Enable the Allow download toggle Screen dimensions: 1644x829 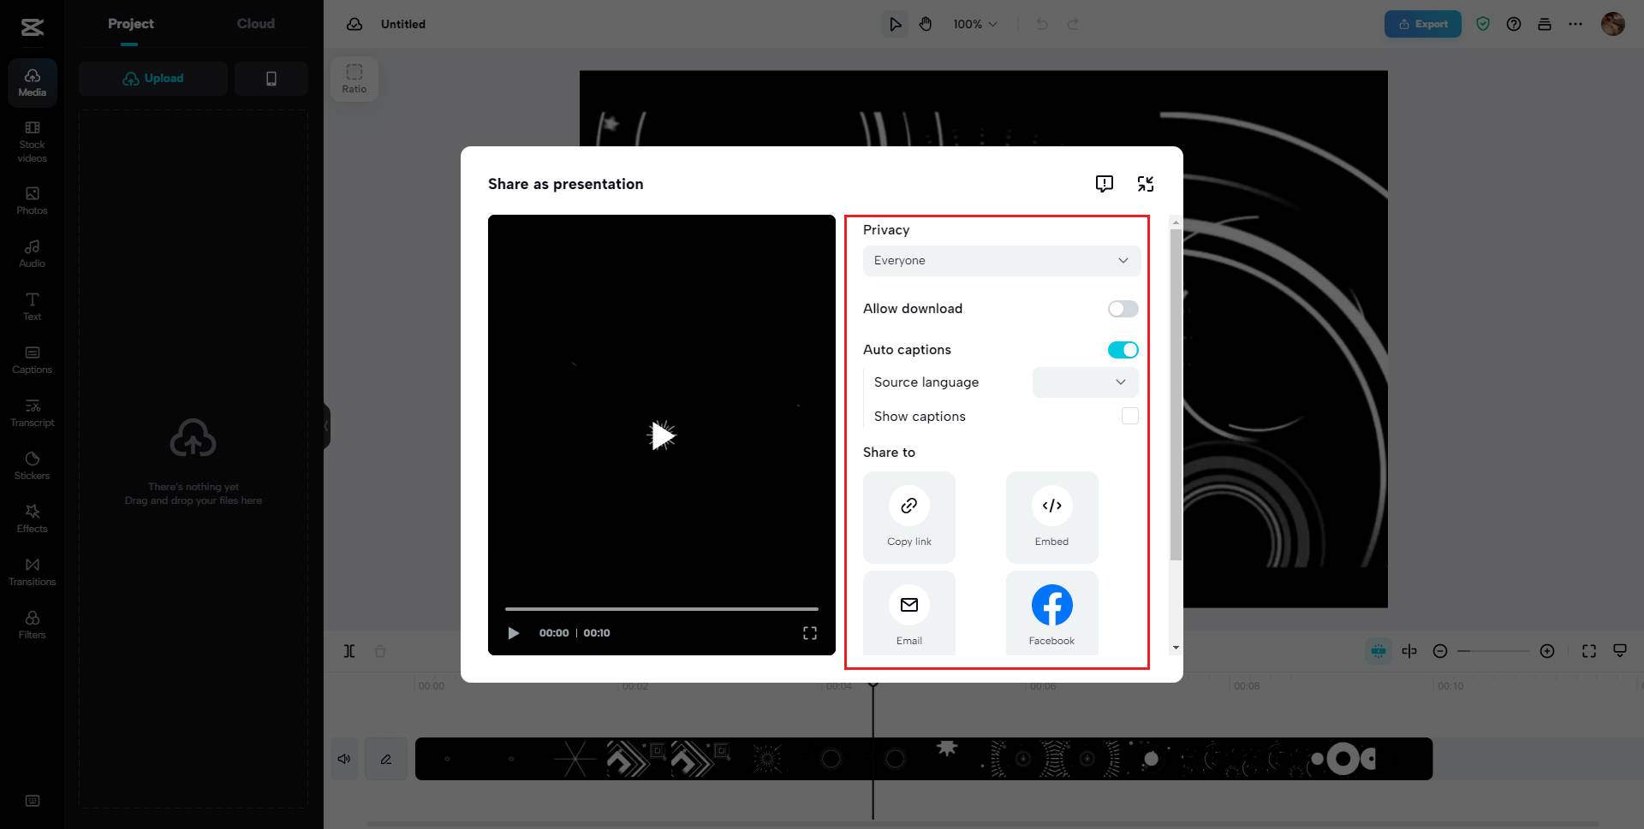[1123, 309]
